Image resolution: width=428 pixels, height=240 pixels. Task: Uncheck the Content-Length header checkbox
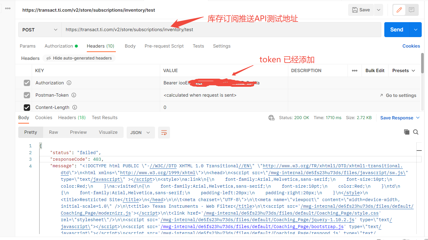[x=27, y=107]
